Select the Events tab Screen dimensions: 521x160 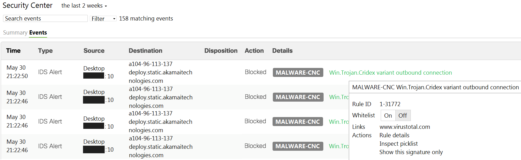38,33
